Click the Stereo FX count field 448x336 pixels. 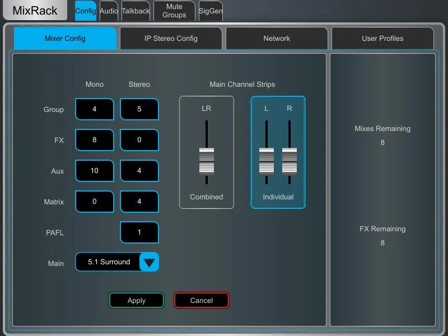point(139,140)
